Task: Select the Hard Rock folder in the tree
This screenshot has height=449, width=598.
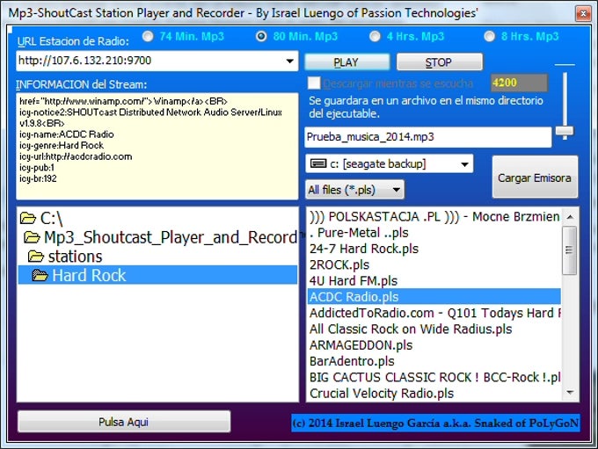Action: pyautogui.click(x=157, y=275)
